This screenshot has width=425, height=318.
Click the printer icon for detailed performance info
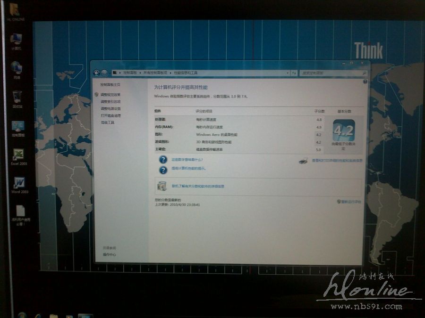303,161
